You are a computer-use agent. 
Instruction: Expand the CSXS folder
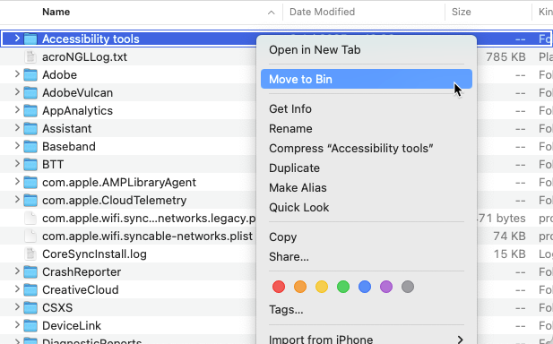tap(17, 307)
